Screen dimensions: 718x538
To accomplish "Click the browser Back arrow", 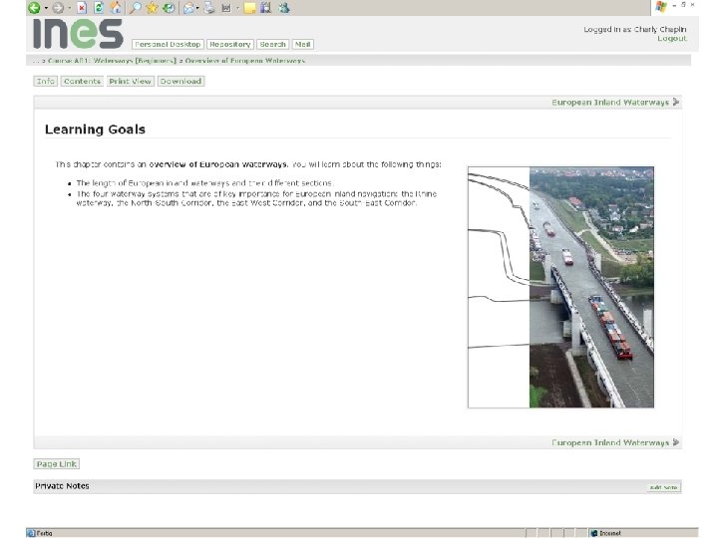I will click(34, 7).
